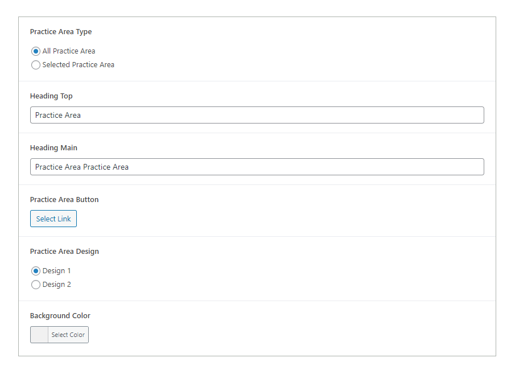Click the 'All Practice Area' label text
Screen dimensions: 511x366
pyautogui.click(x=69, y=51)
